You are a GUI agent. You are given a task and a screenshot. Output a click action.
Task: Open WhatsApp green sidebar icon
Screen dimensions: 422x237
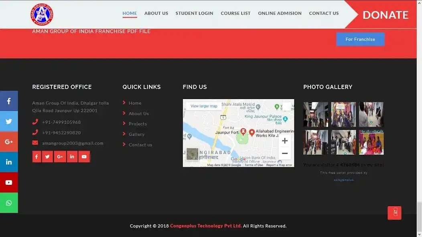click(x=9, y=203)
